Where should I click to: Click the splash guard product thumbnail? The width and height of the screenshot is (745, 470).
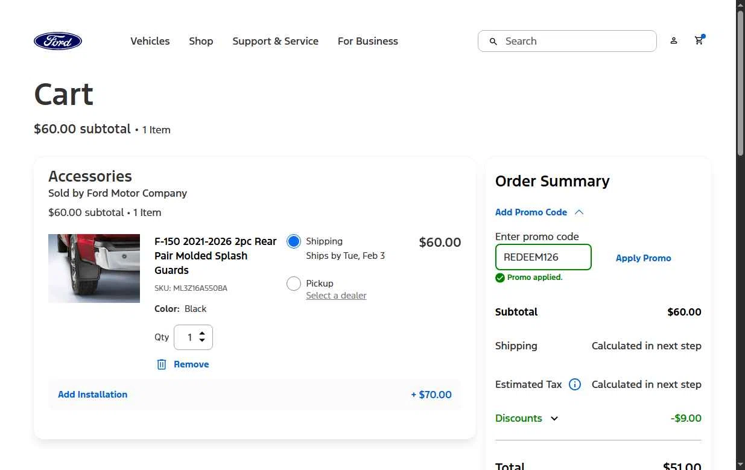pos(94,268)
